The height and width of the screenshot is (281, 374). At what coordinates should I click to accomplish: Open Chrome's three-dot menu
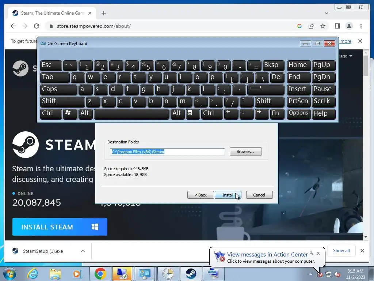pyautogui.click(x=361, y=26)
